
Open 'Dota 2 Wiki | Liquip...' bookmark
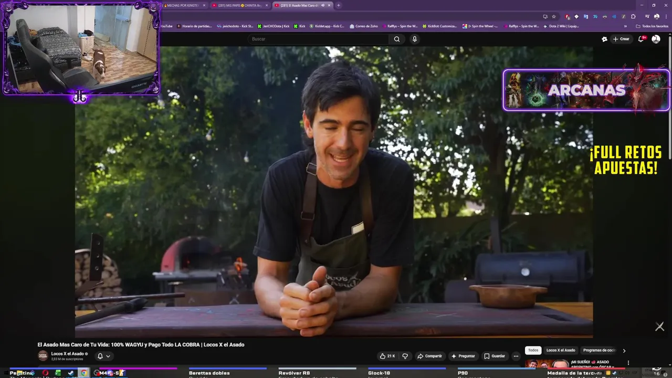(561, 26)
